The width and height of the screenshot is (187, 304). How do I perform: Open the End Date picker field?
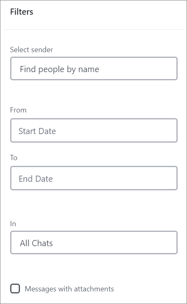click(94, 178)
